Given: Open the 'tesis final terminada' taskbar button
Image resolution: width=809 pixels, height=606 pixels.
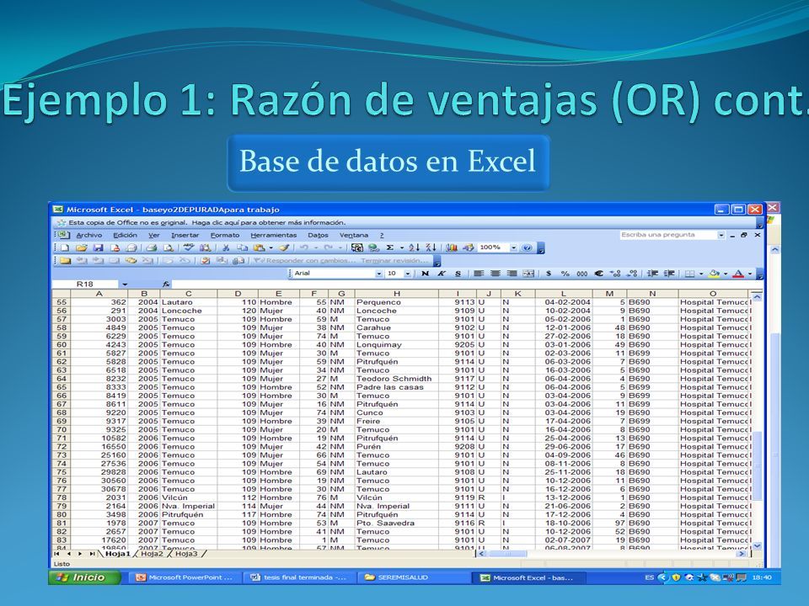Looking at the screenshot, I should coord(300,577).
